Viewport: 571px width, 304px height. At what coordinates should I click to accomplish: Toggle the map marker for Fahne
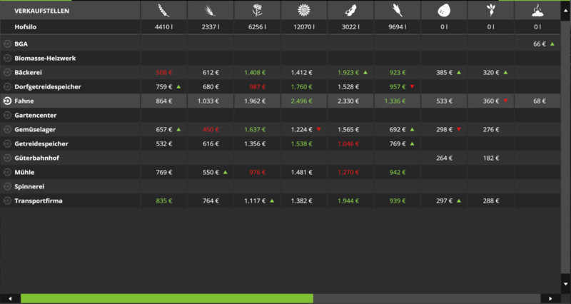(x=7, y=101)
